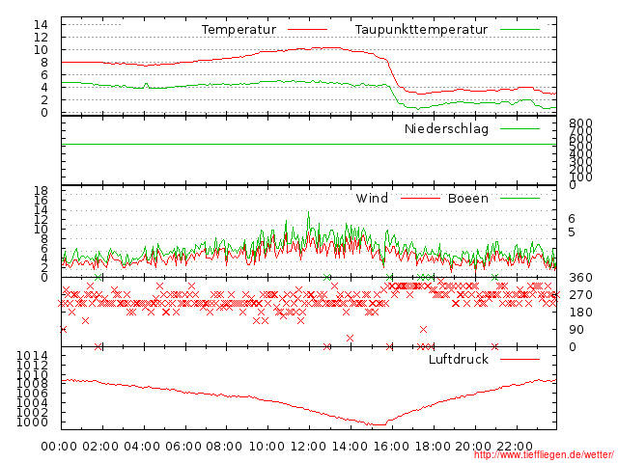The width and height of the screenshot is (618, 463).
Task: Click the Beaufort 6 axis label
Action: (x=572, y=219)
